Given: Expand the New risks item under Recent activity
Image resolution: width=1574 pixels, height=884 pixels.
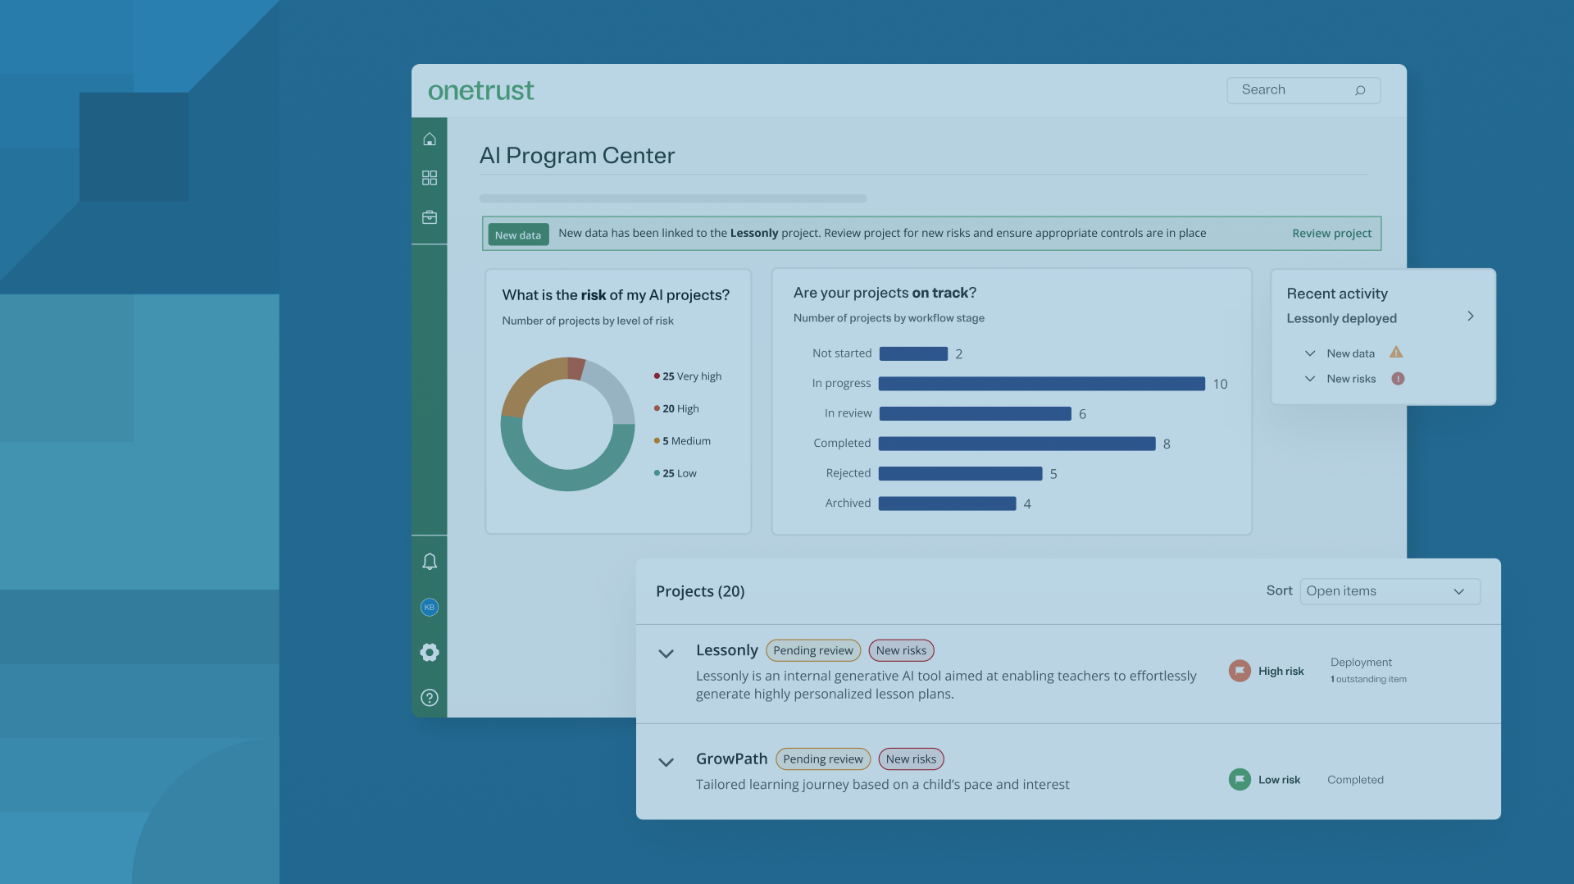Looking at the screenshot, I should (x=1309, y=379).
